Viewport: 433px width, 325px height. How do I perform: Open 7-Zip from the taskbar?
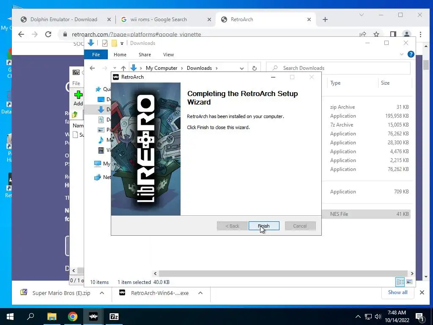(x=114, y=317)
